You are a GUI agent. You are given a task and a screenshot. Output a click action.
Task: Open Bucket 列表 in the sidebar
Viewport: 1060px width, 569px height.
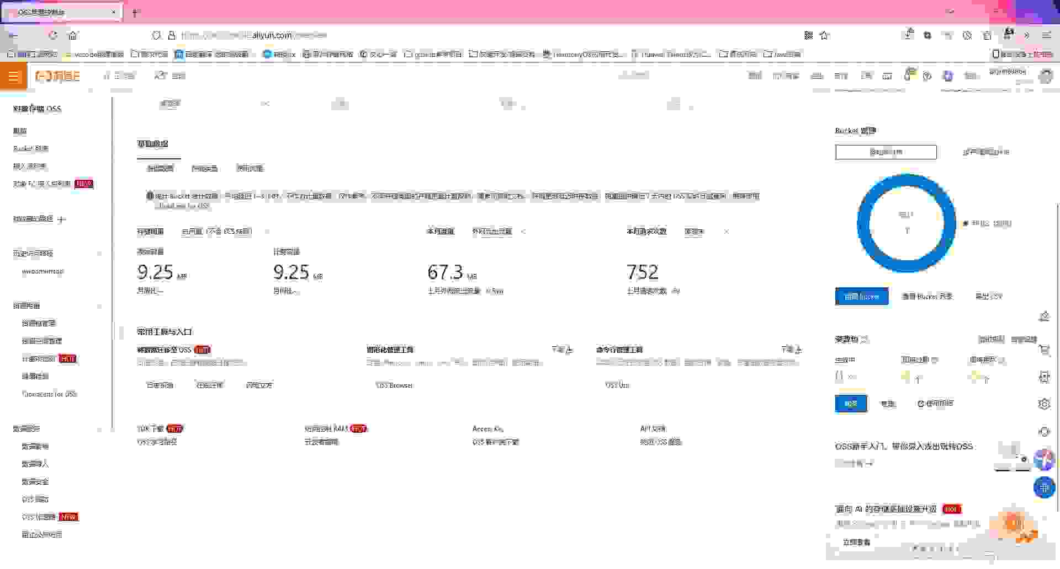click(31, 149)
